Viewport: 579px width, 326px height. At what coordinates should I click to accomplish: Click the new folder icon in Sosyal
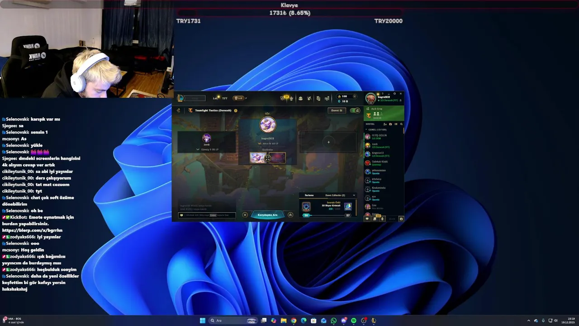[391, 124]
